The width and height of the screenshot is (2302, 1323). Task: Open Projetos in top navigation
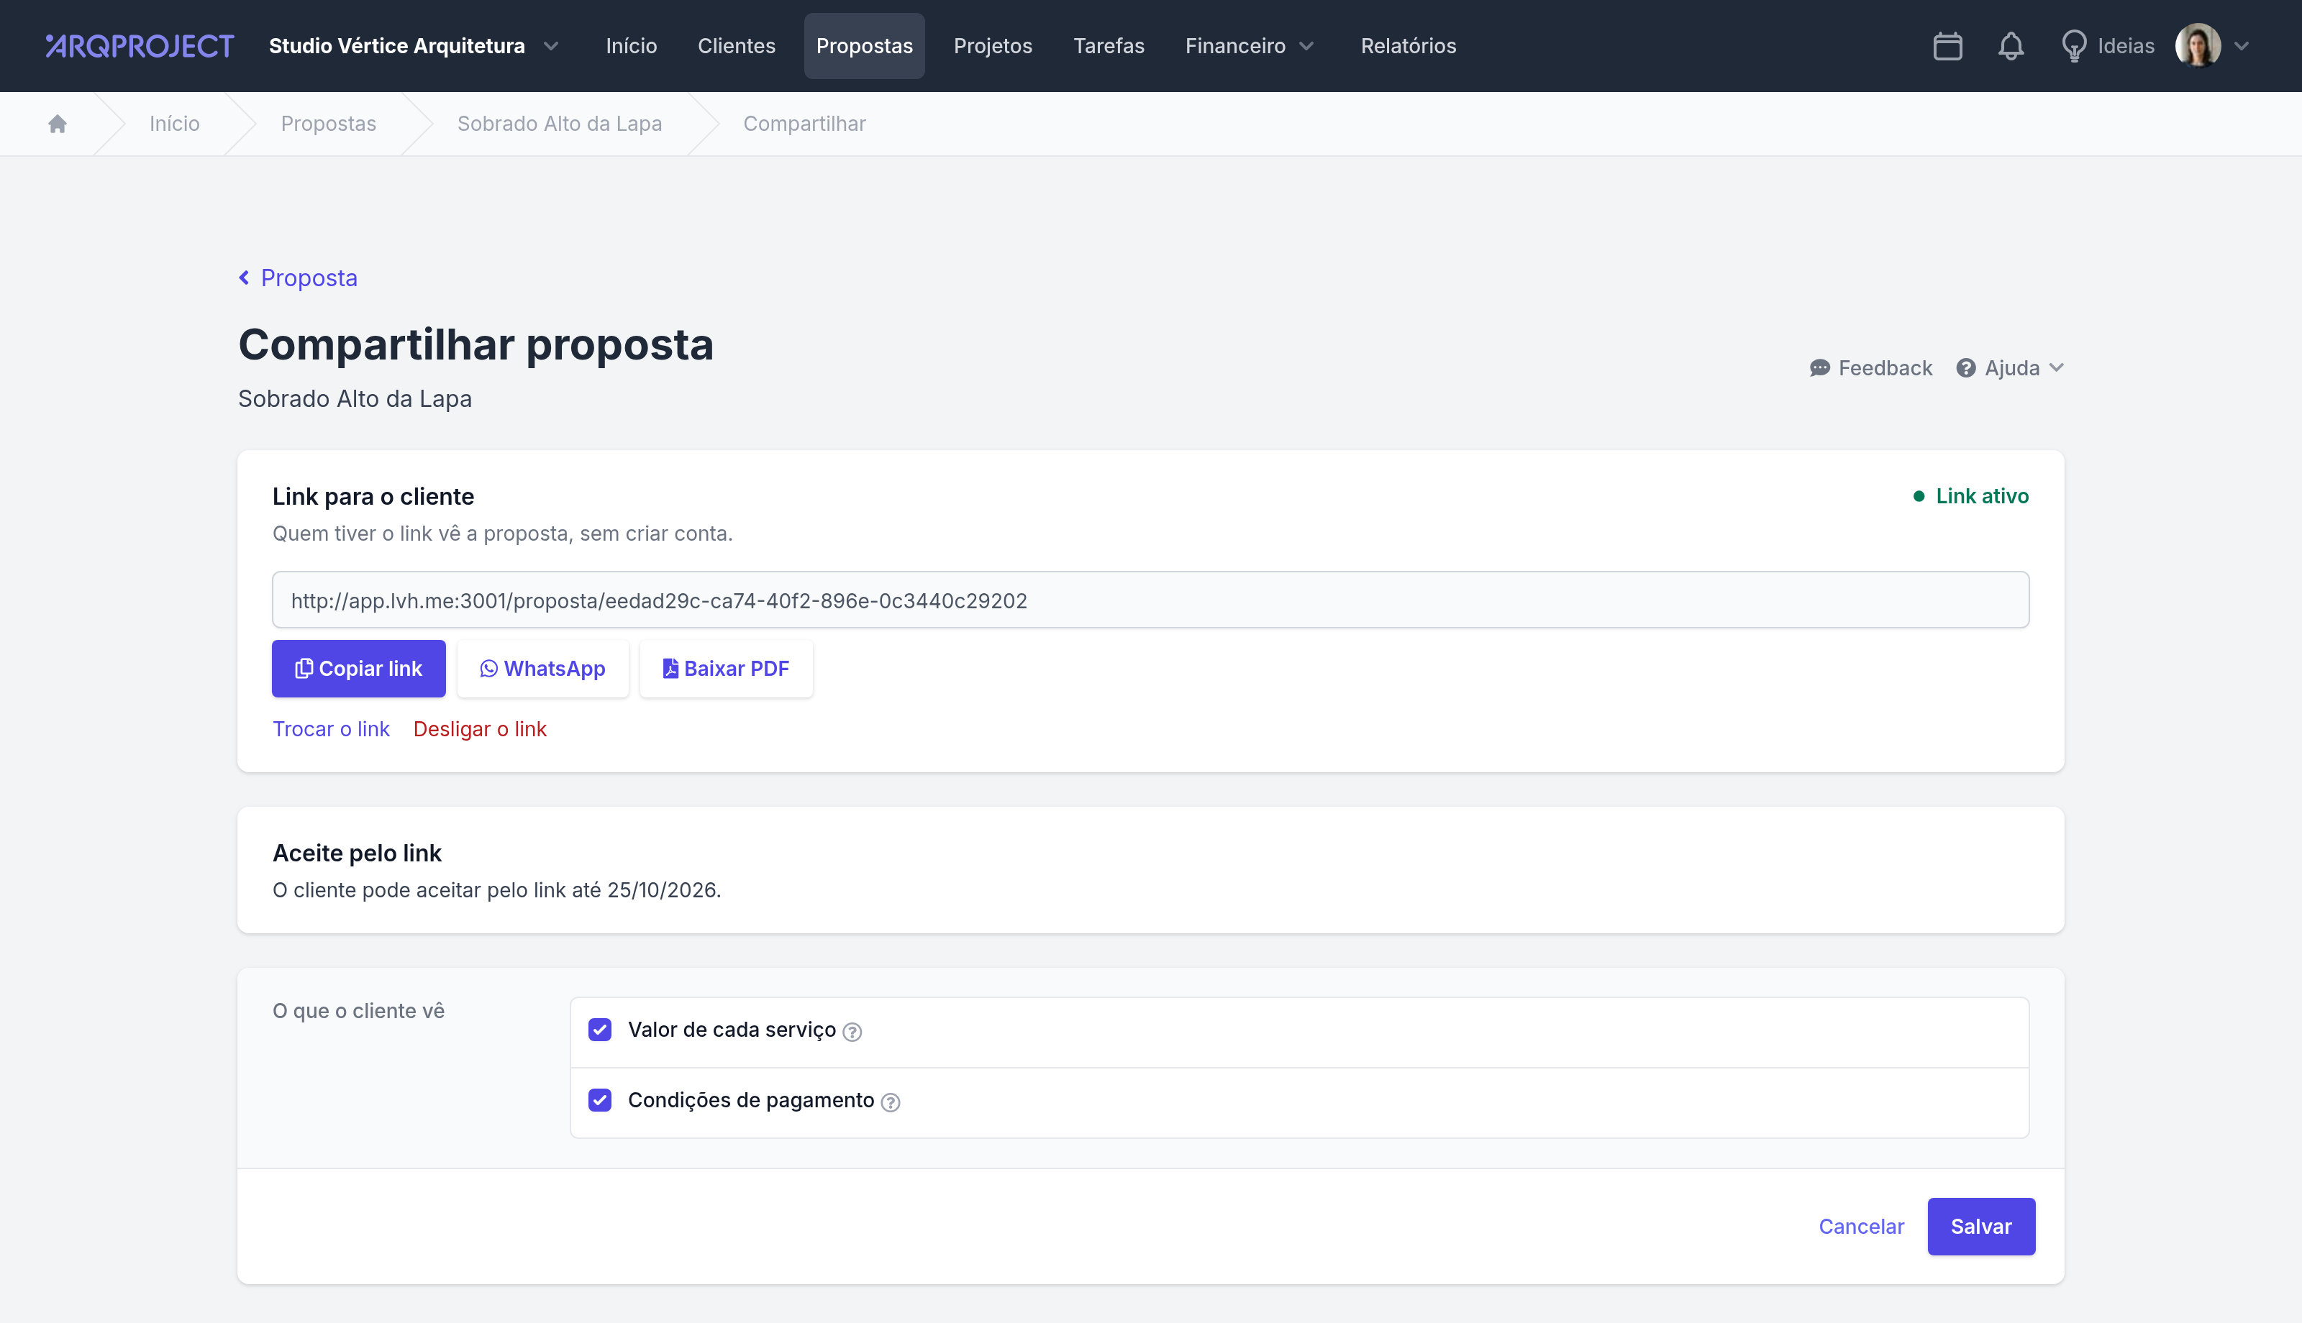(993, 45)
